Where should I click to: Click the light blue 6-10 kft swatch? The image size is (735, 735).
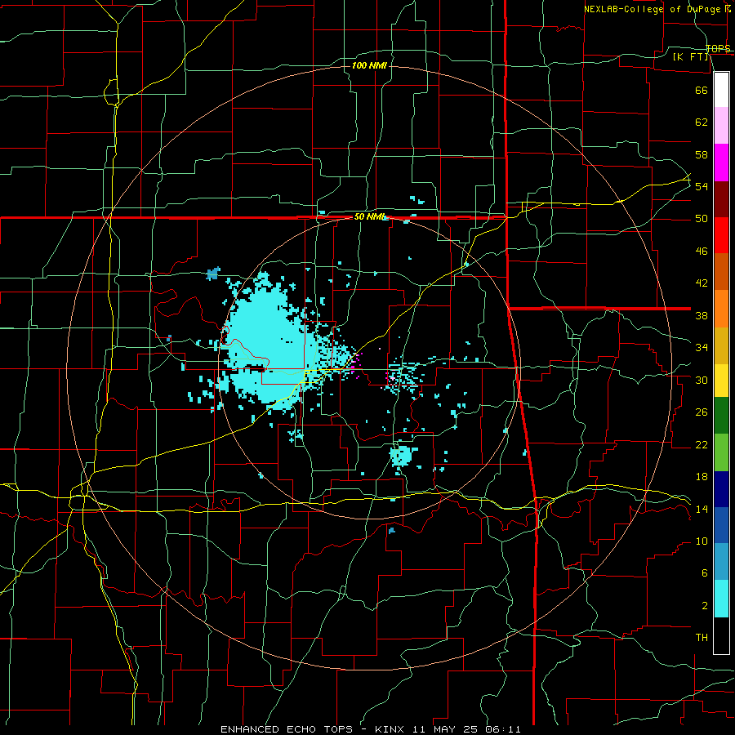click(721, 562)
